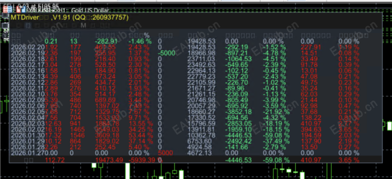Screen dimensions: 392x179
Task: Click profit 410.12
Action: pos(105,89)
